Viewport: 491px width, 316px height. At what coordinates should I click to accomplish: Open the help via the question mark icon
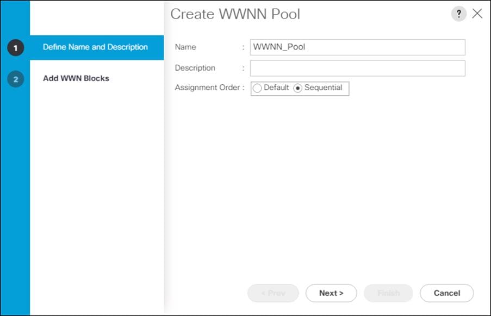[458, 14]
